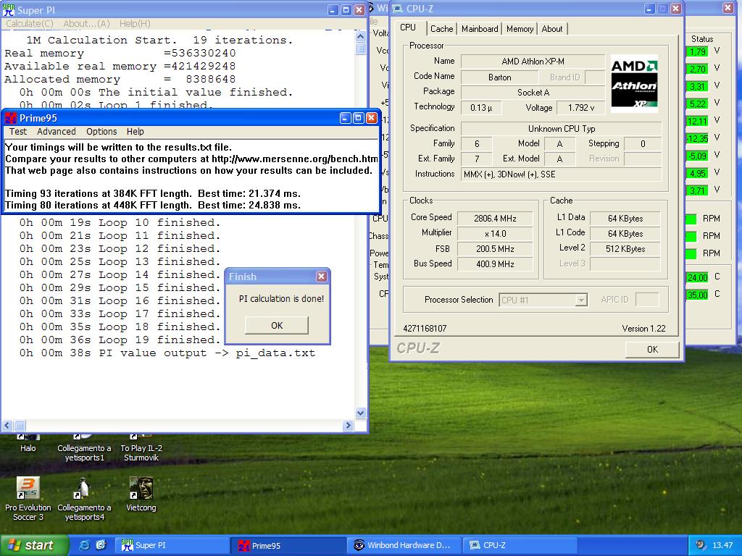Click Super PI horizontal scrollbar right arrow
The image size is (742, 556).
point(349,426)
